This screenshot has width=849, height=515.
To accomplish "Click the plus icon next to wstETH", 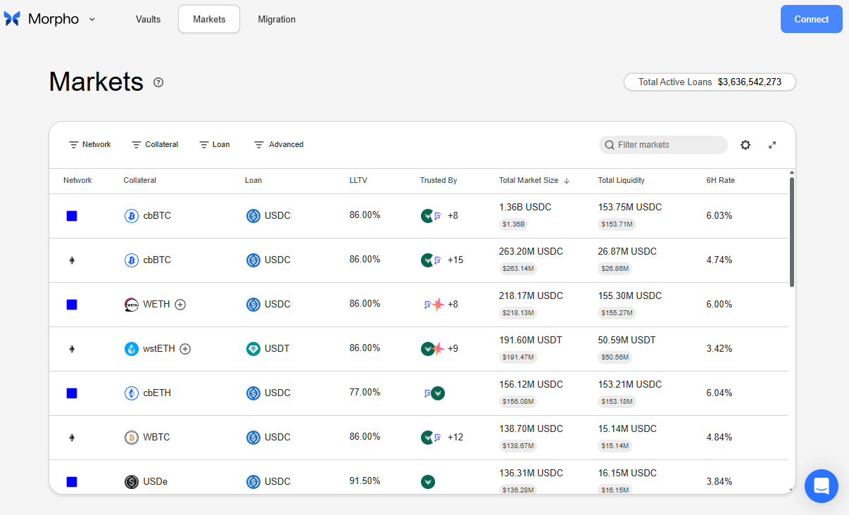I will point(185,349).
